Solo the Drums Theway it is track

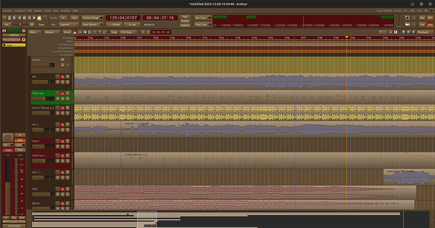67,108
